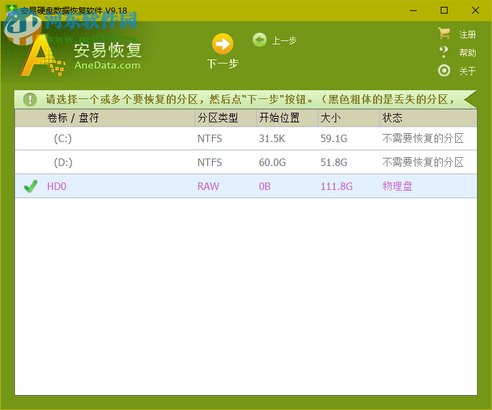Viewport: 492px width, 410px height.
Task: Click the AneData logo
Action: point(42,56)
